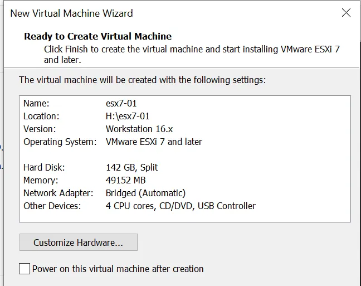The height and width of the screenshot is (286, 361).
Task: Enable power on after creation checkbox
Action: coord(25,269)
